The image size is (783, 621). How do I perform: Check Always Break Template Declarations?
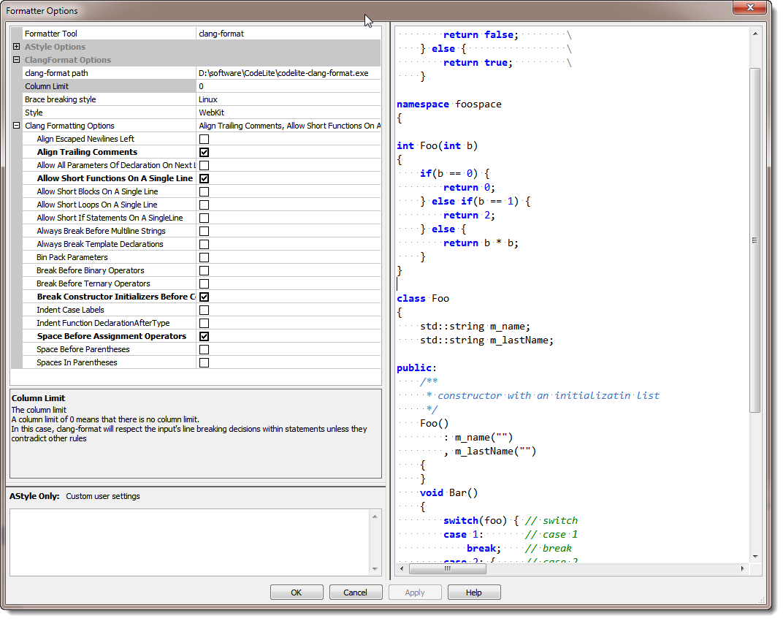coord(205,244)
